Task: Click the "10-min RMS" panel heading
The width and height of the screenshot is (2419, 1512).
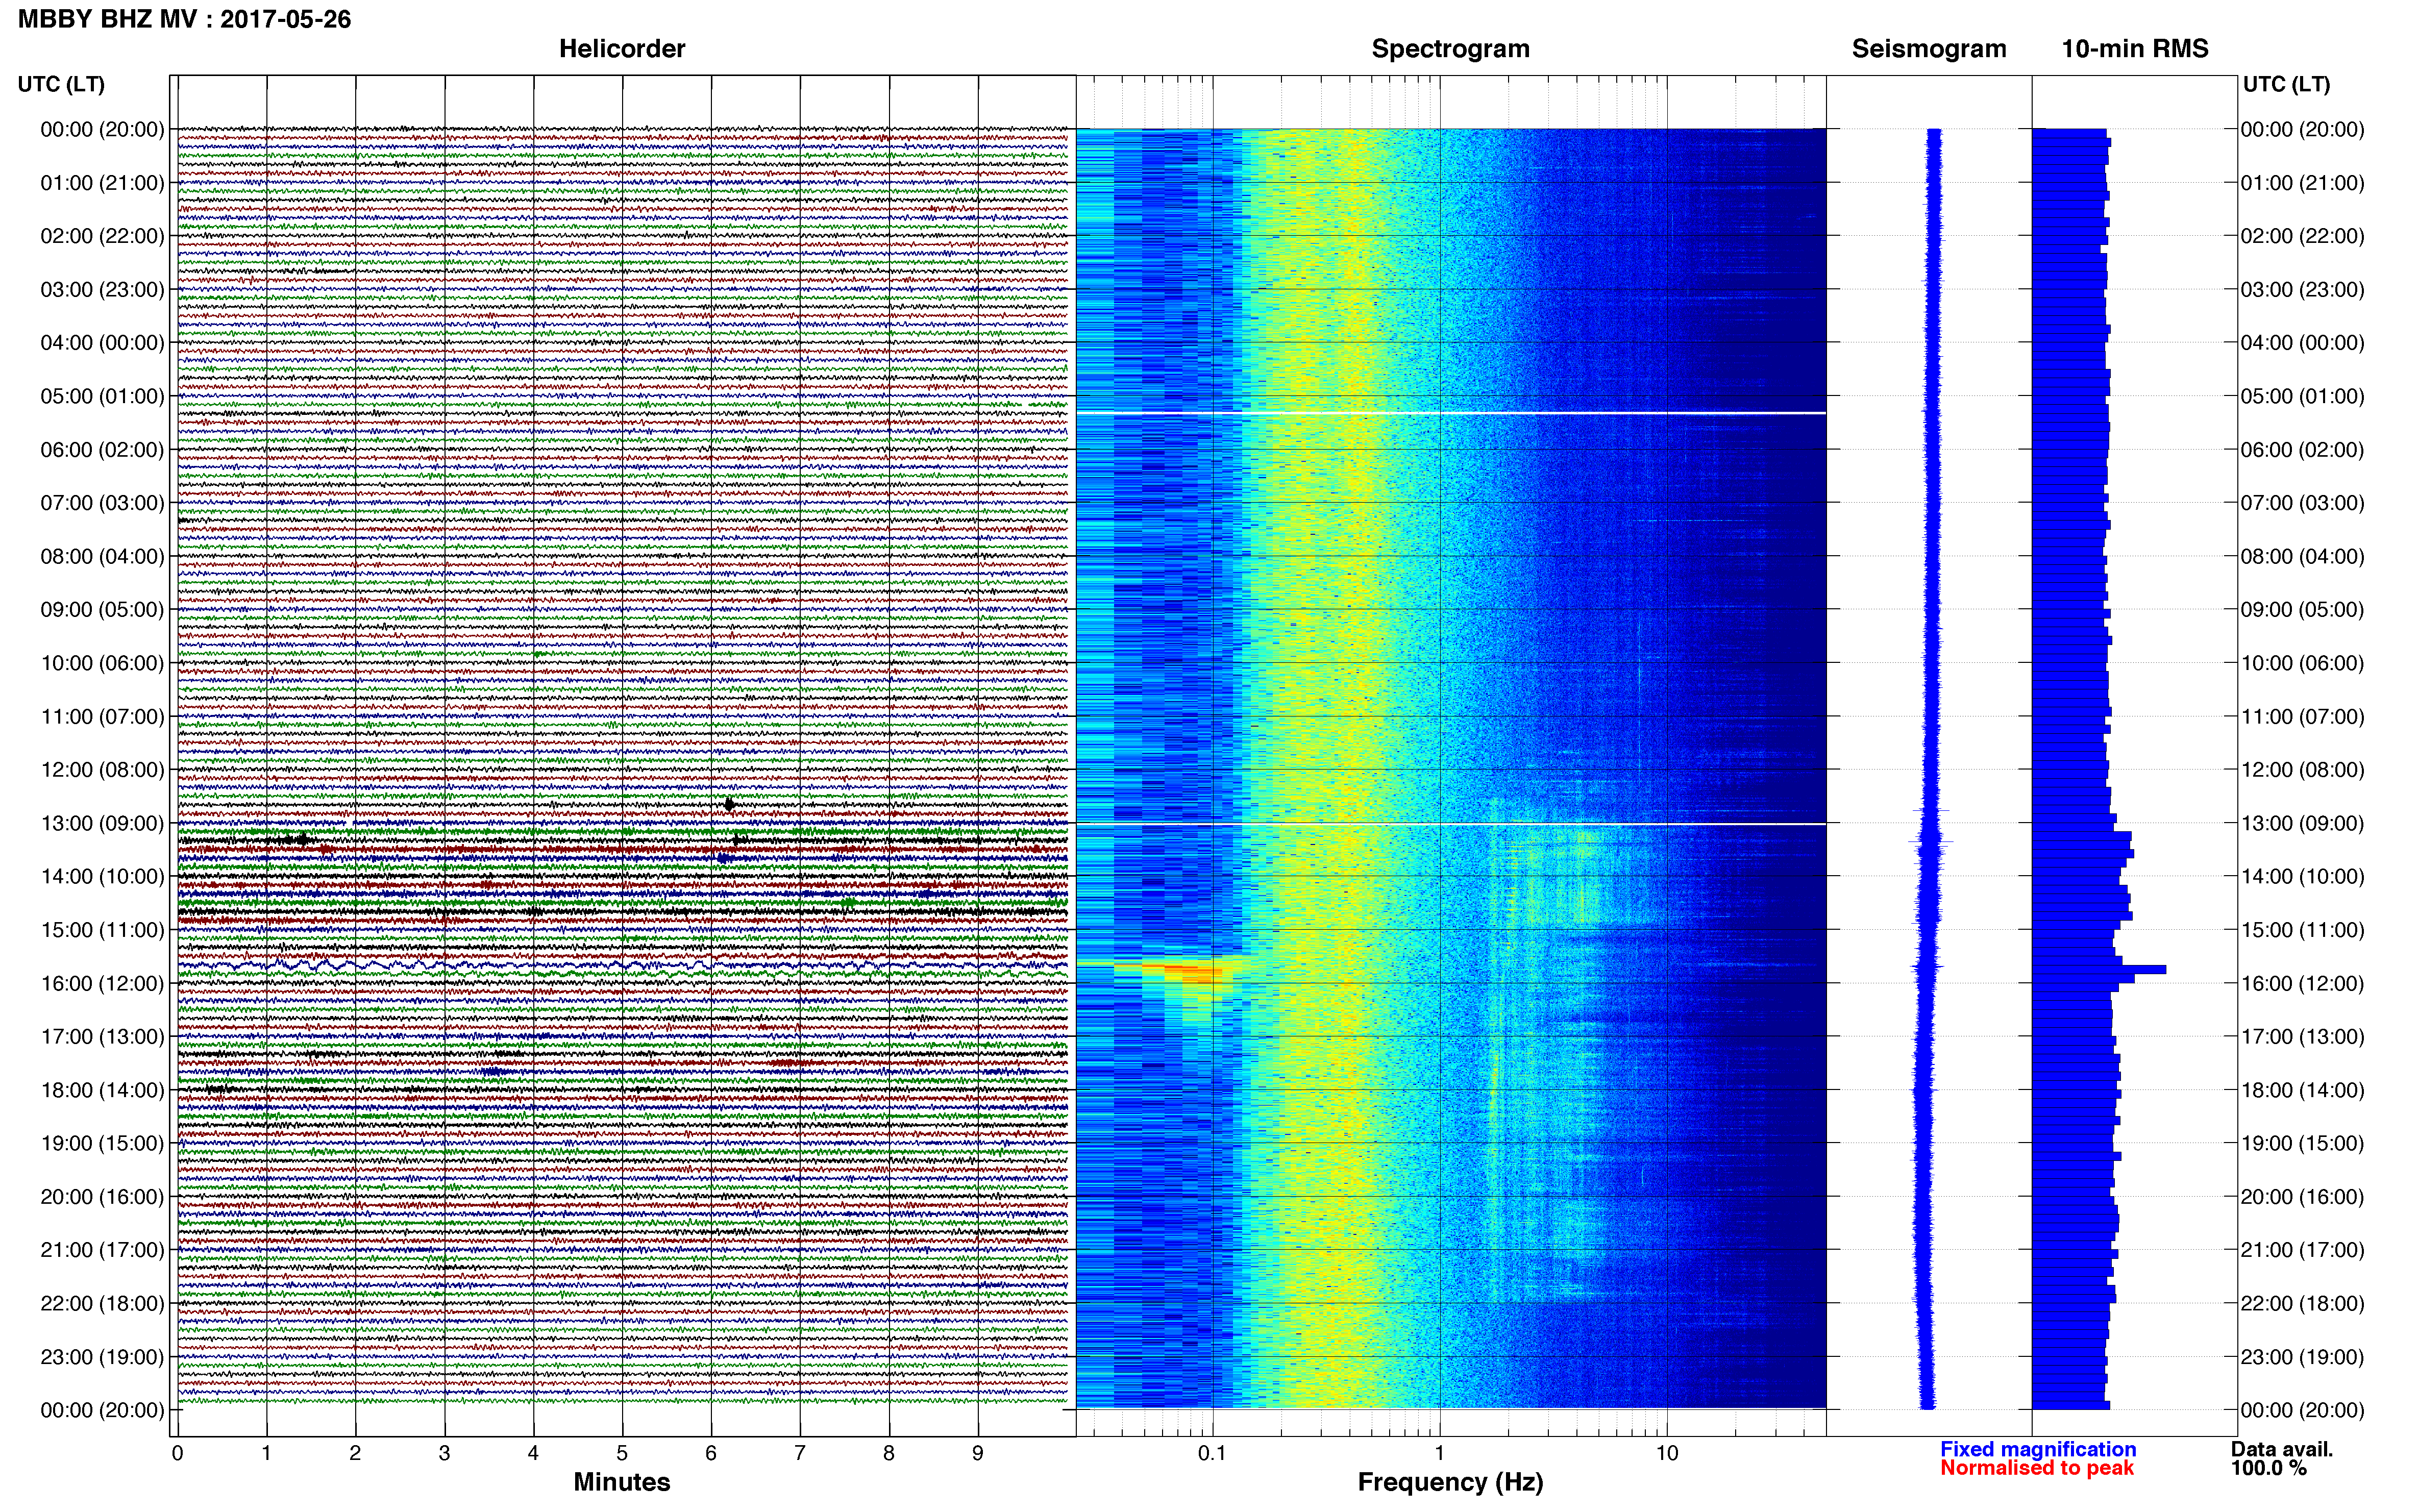Action: 2135,49
